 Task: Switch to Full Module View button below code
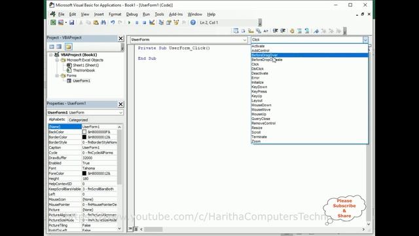click(x=136, y=229)
